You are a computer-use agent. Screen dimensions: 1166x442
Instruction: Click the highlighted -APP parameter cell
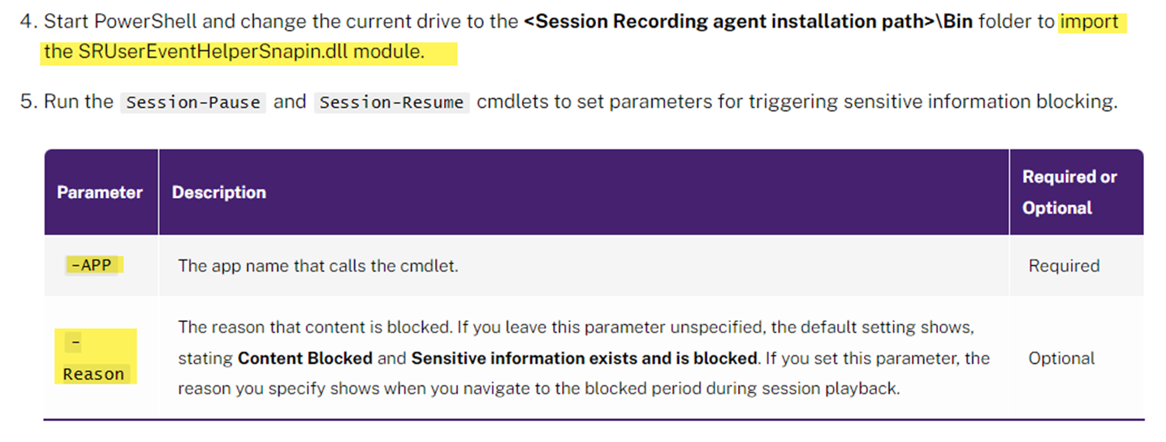pos(92,265)
